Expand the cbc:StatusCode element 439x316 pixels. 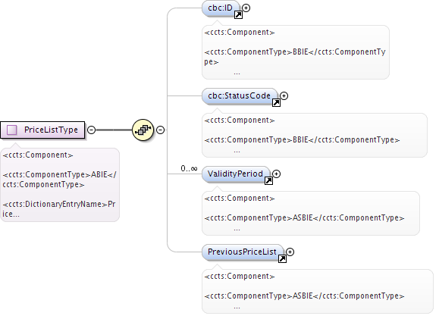(284, 96)
